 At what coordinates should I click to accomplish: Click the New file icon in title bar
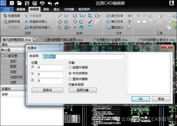(x=12, y=3)
